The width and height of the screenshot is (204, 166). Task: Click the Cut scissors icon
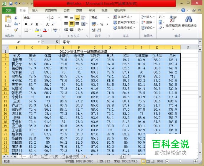16,18
